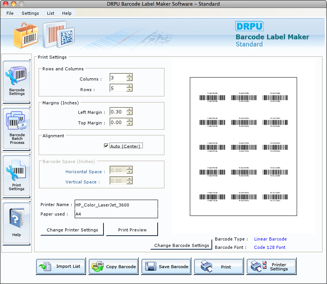Click Change Printer Settings button

pos(72,230)
